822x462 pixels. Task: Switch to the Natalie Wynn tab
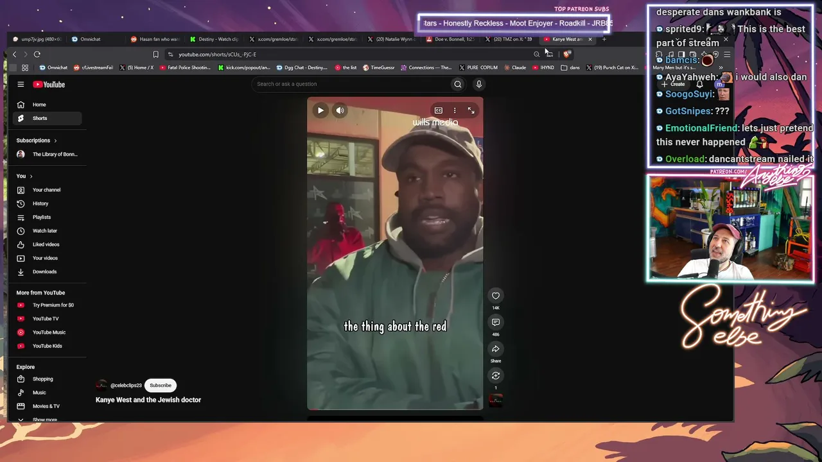pos(391,39)
